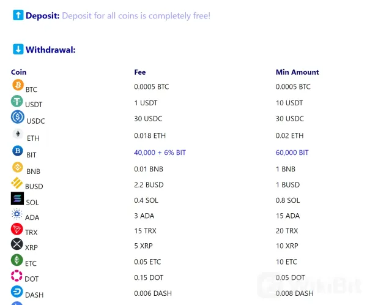The height and width of the screenshot is (305, 367).
Task: Click the BUSD coin icon
Action: tap(17, 183)
